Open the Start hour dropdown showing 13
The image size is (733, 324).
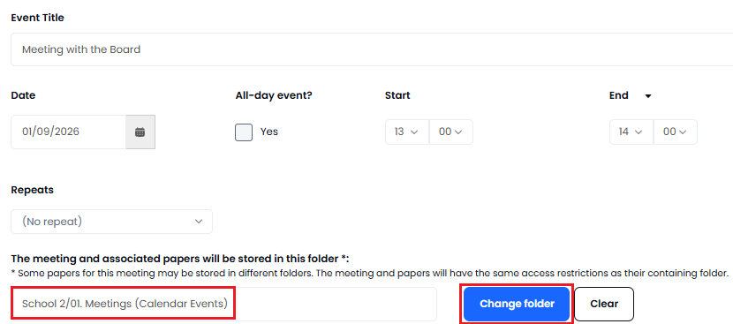click(x=407, y=132)
